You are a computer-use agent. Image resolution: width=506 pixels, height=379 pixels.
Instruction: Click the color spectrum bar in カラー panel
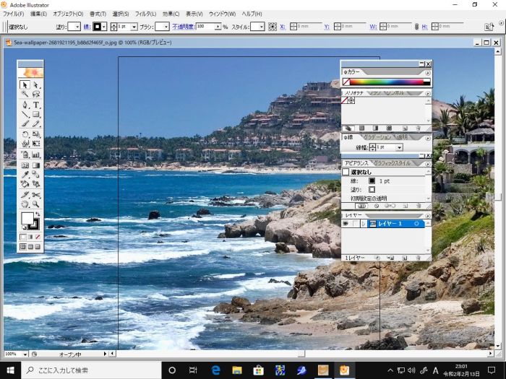point(387,82)
